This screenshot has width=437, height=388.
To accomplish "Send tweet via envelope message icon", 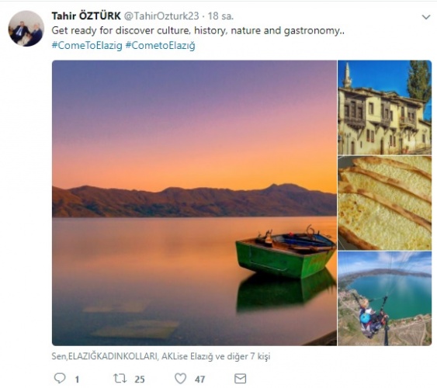I will click(241, 379).
